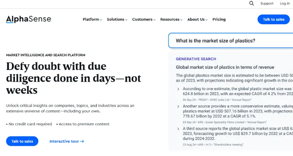The width and height of the screenshot is (293, 156).
Task: Expand the Solutions dropdown menu
Action: pyautogui.click(x=117, y=20)
